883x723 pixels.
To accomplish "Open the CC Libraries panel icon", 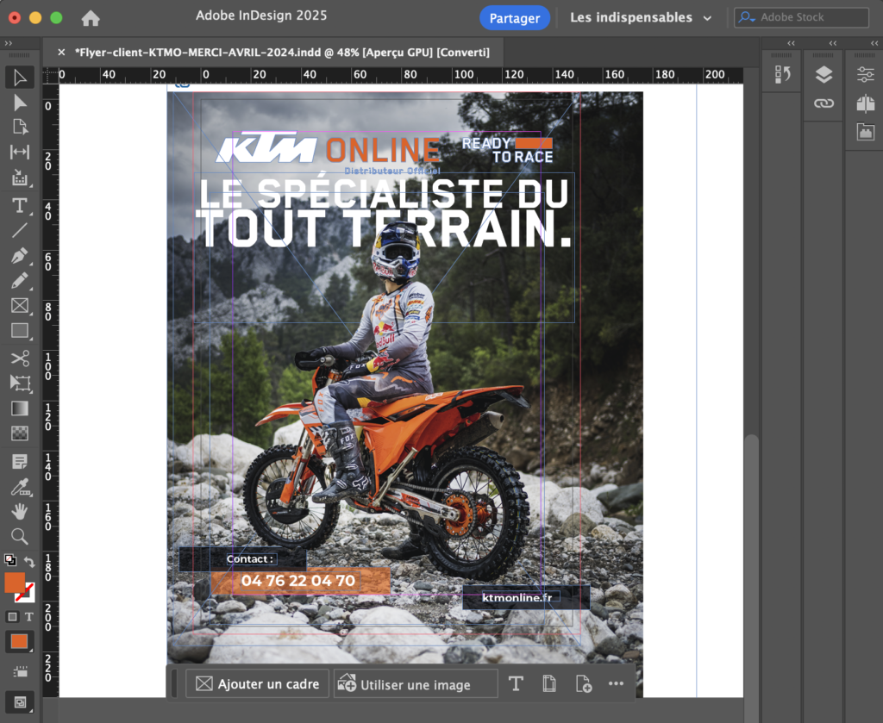I will pos(865,132).
